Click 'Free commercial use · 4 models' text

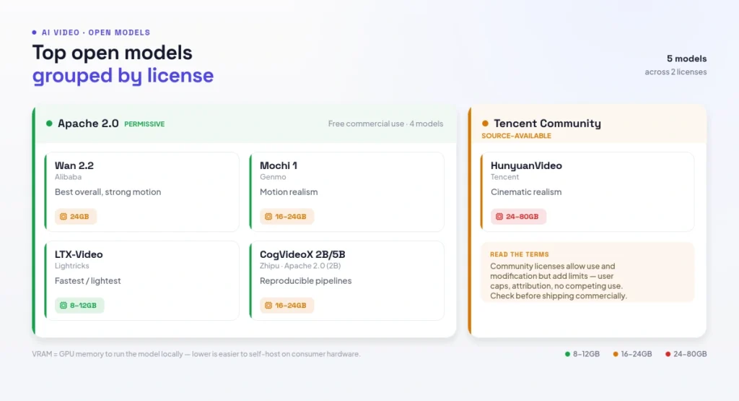coord(385,124)
